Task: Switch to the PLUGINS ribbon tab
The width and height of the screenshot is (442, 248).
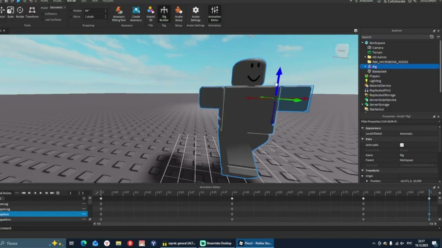Action: click(x=108, y=1)
